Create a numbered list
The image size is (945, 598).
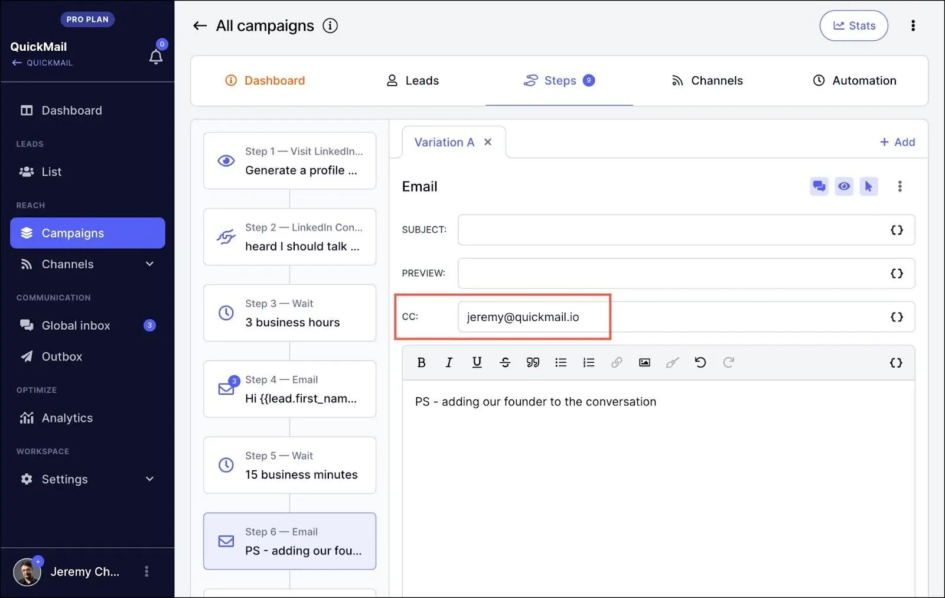[x=589, y=362]
